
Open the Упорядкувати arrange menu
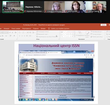pos(80,34)
